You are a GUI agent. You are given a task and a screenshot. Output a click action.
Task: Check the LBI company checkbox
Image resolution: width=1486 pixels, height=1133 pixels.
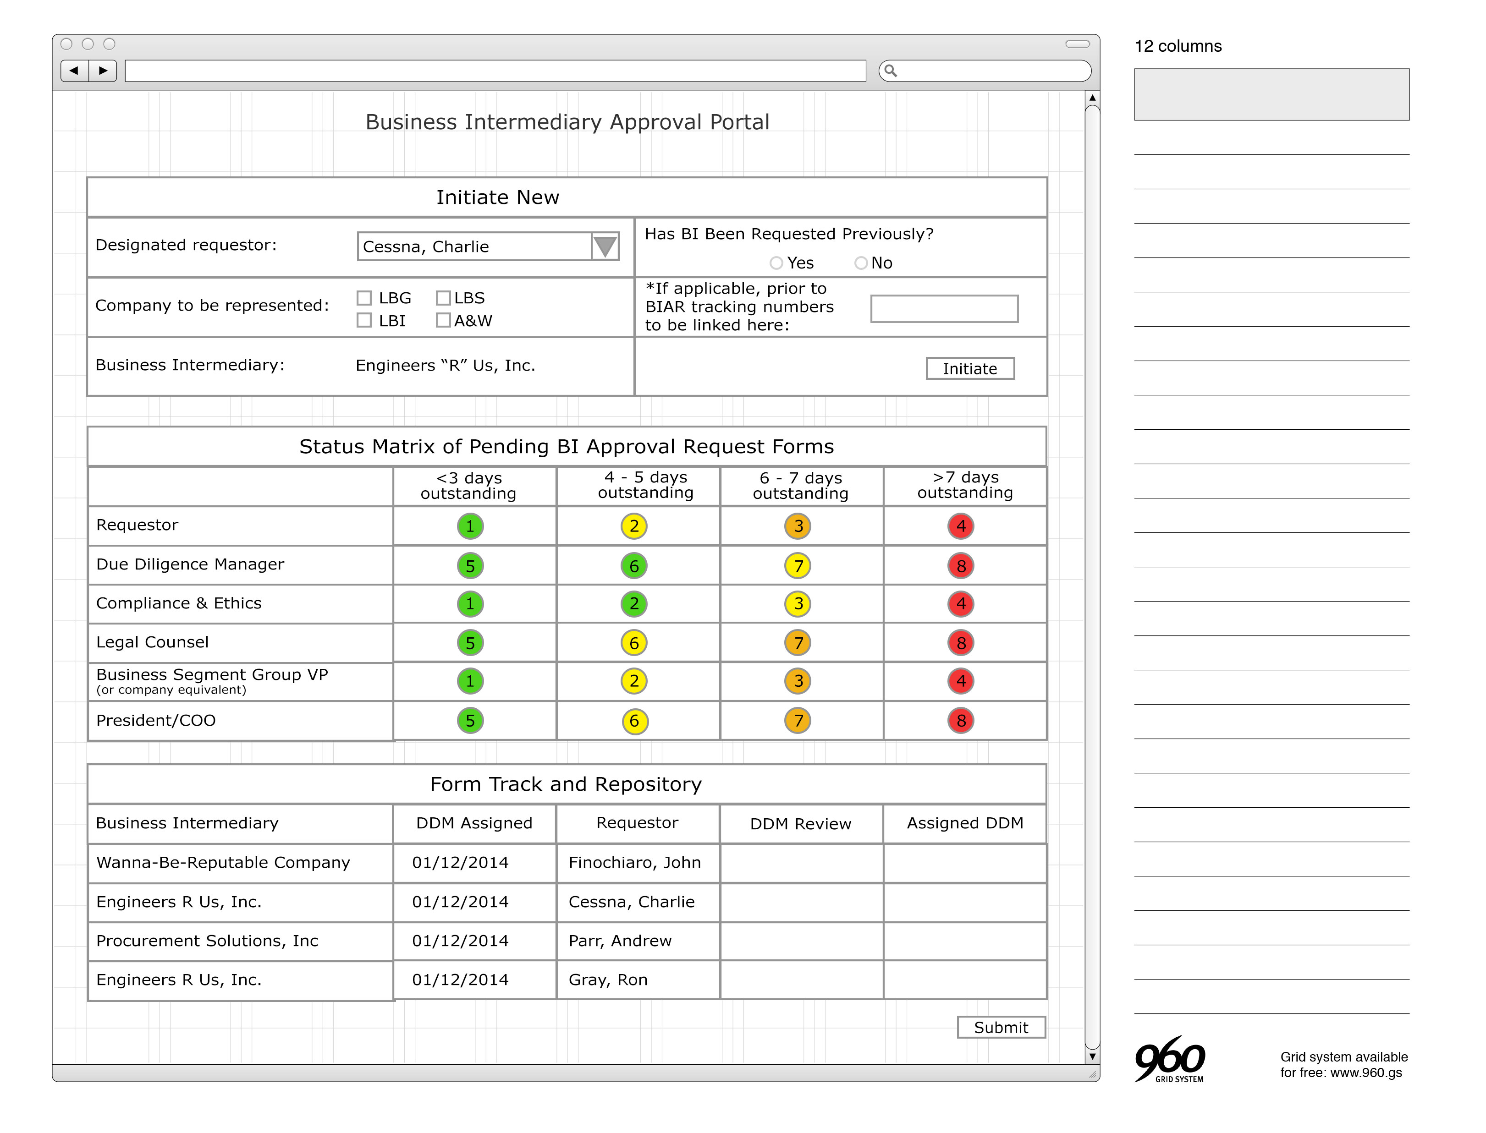point(364,320)
